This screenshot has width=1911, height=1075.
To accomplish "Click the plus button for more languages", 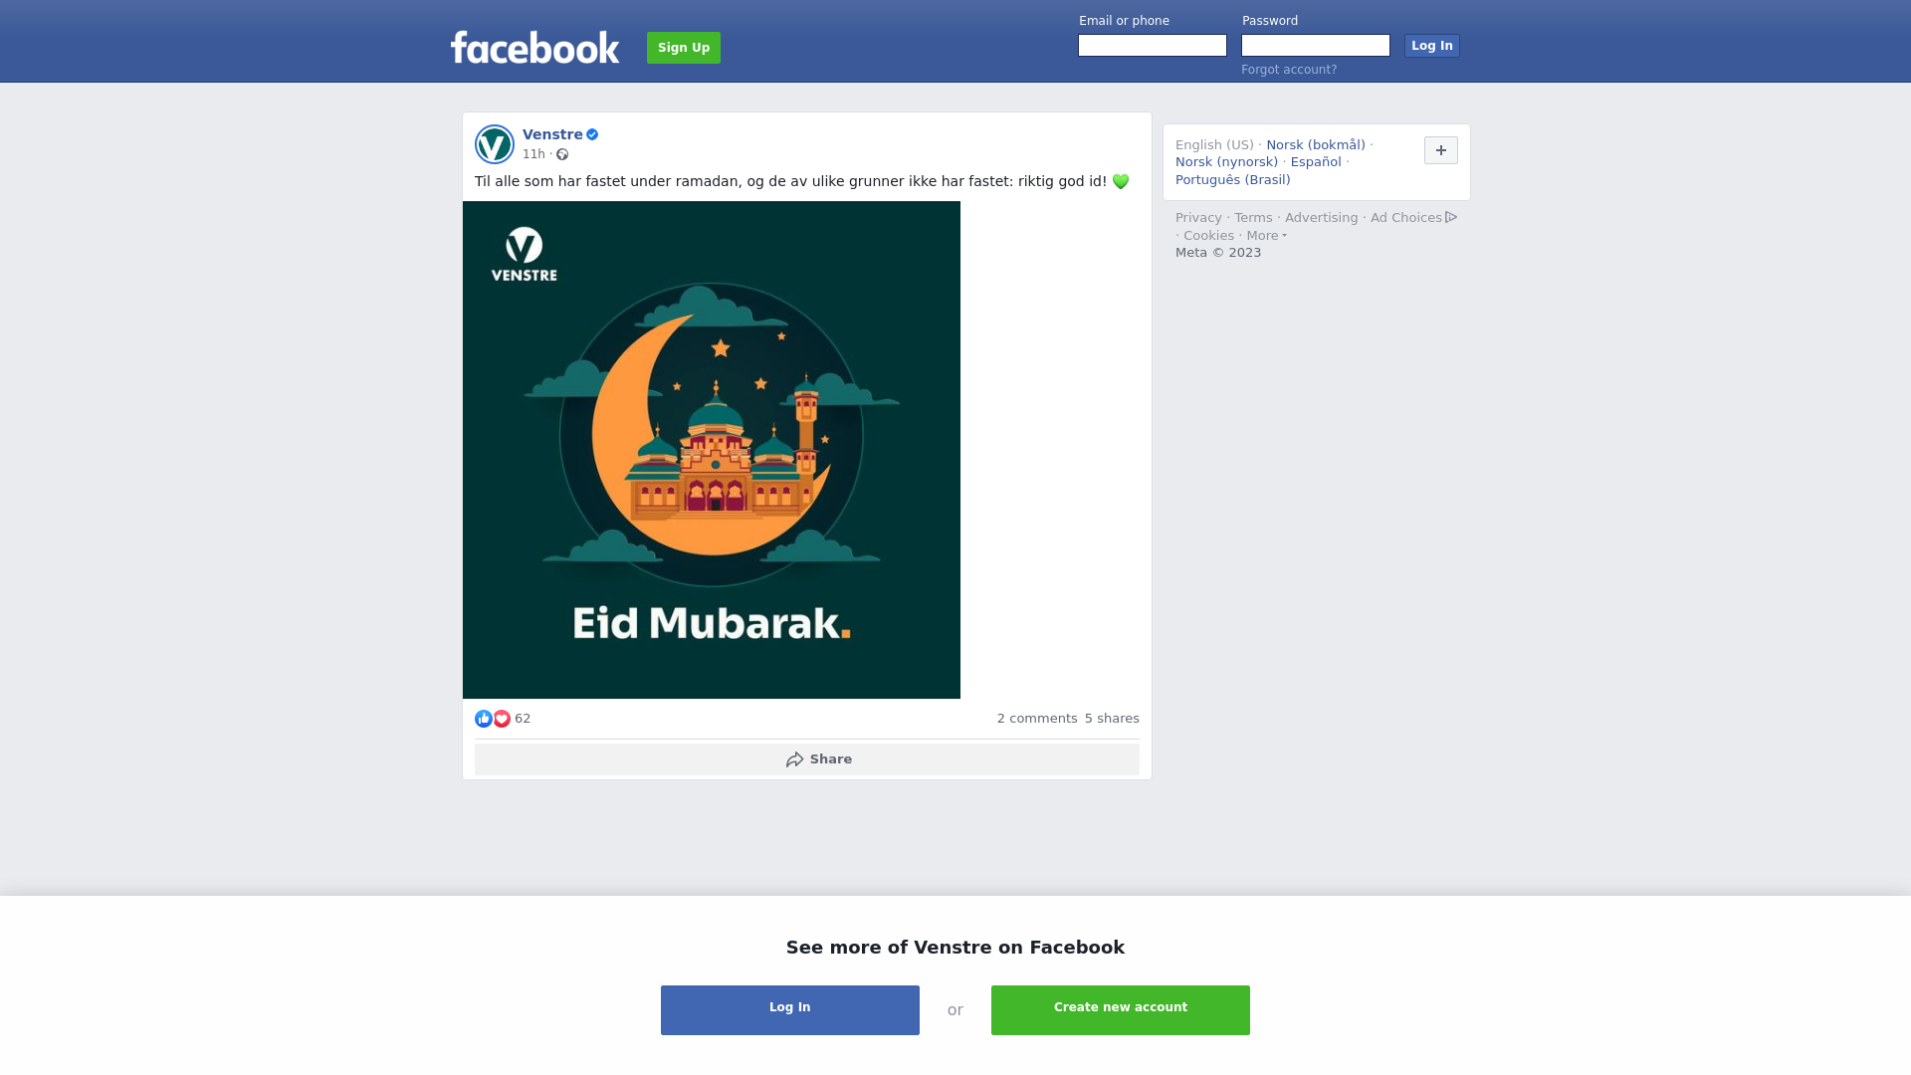I will [1441, 150].
